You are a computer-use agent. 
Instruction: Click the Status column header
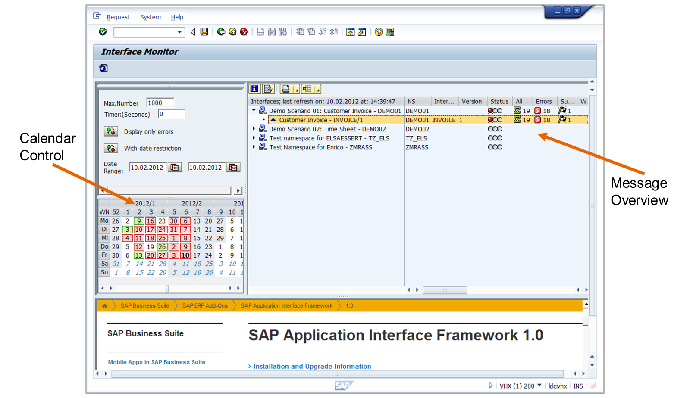[x=499, y=102]
